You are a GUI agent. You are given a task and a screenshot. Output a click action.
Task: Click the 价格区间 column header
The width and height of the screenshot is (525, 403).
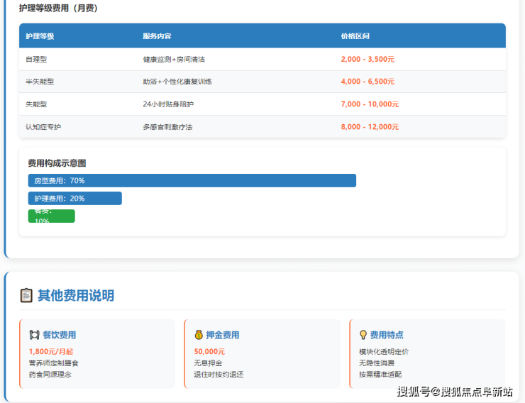pyautogui.click(x=355, y=36)
